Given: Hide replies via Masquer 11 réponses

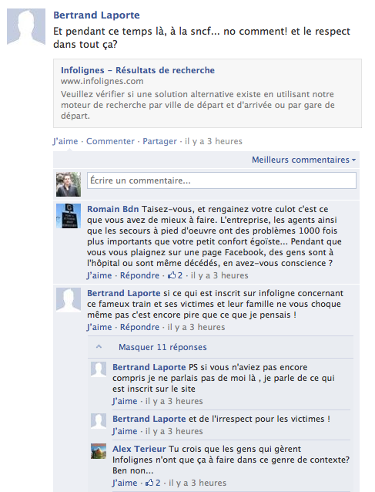Looking at the screenshot, I should tap(162, 347).
